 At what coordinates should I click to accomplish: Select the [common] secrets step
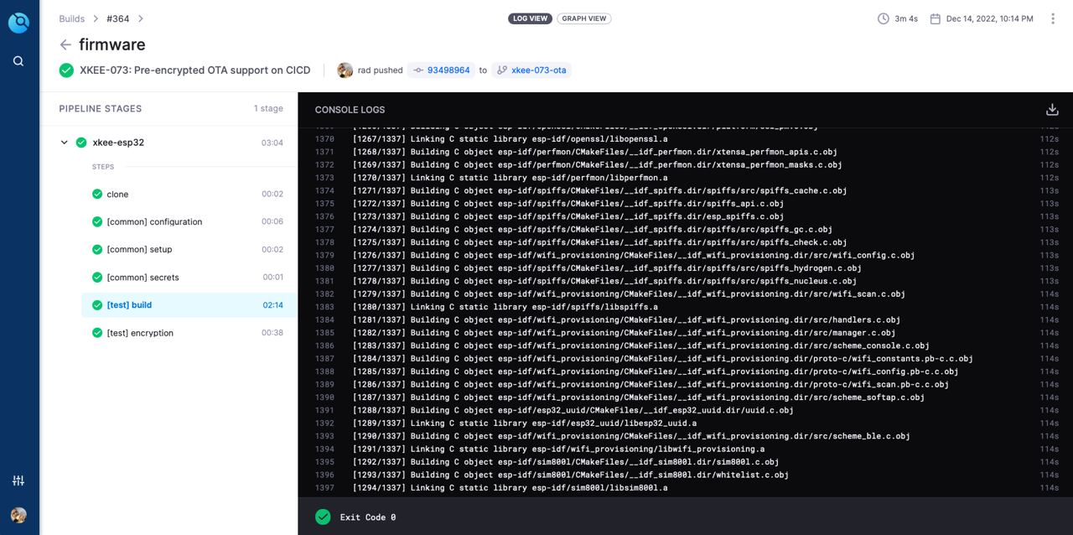189,278
